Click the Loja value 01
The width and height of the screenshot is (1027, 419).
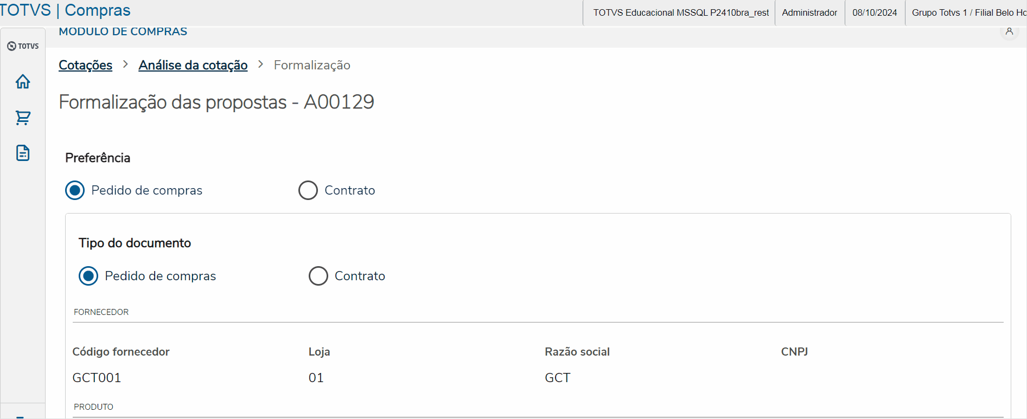tap(316, 378)
